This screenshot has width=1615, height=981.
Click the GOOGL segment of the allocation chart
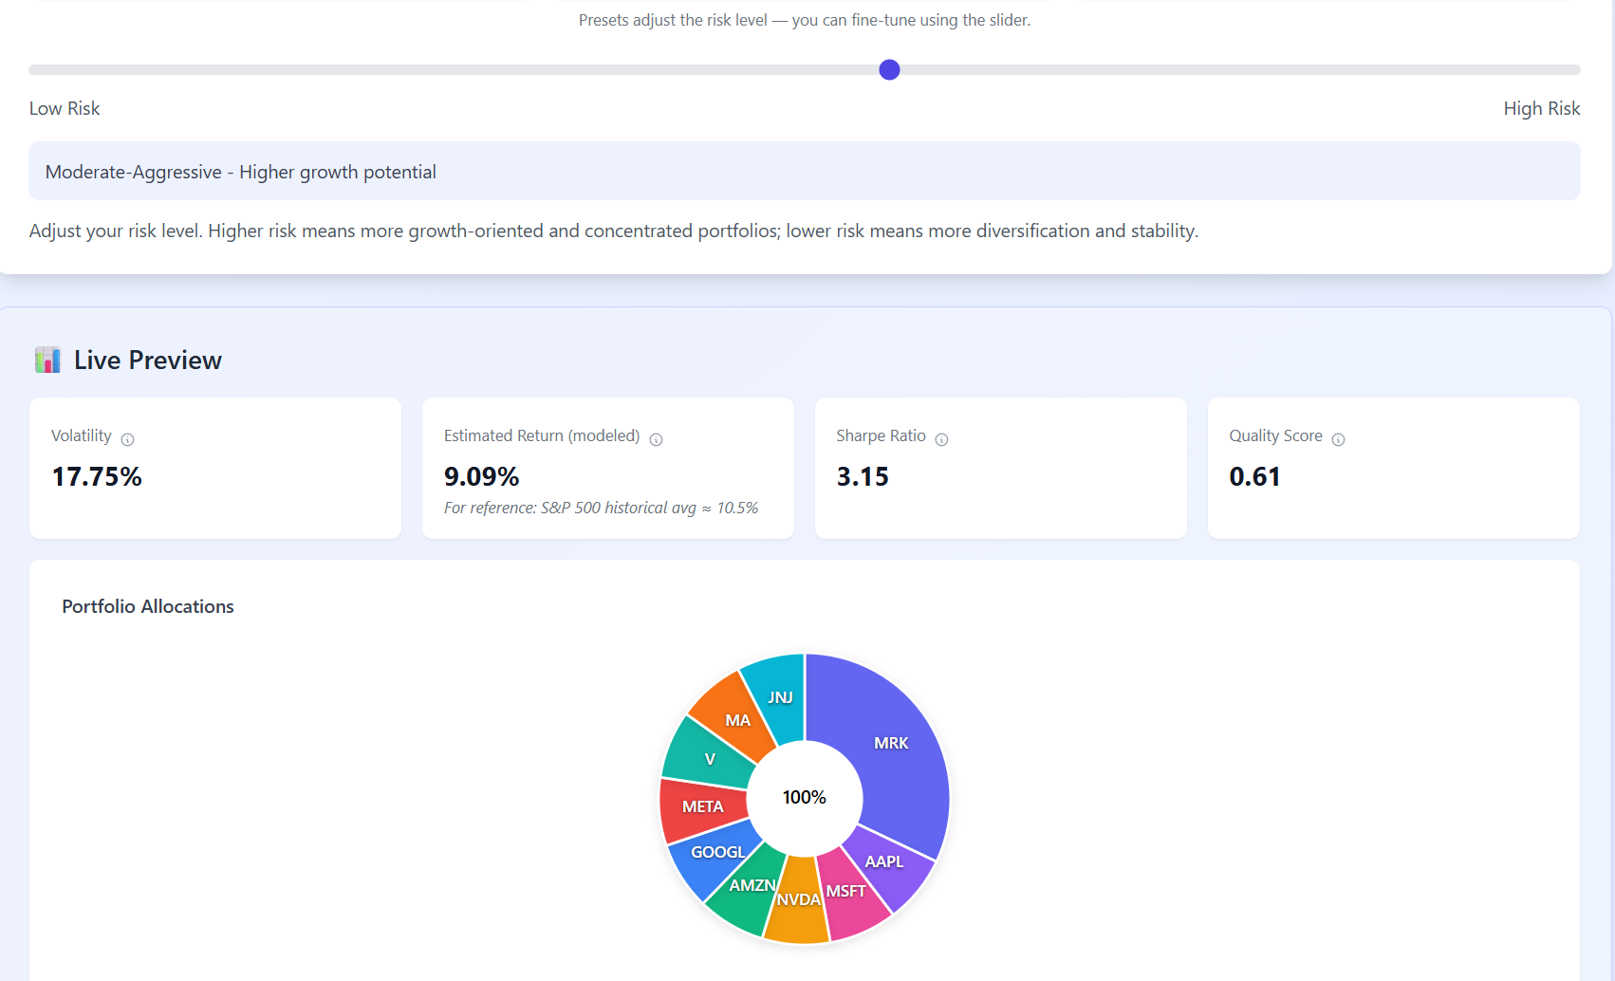click(x=718, y=852)
